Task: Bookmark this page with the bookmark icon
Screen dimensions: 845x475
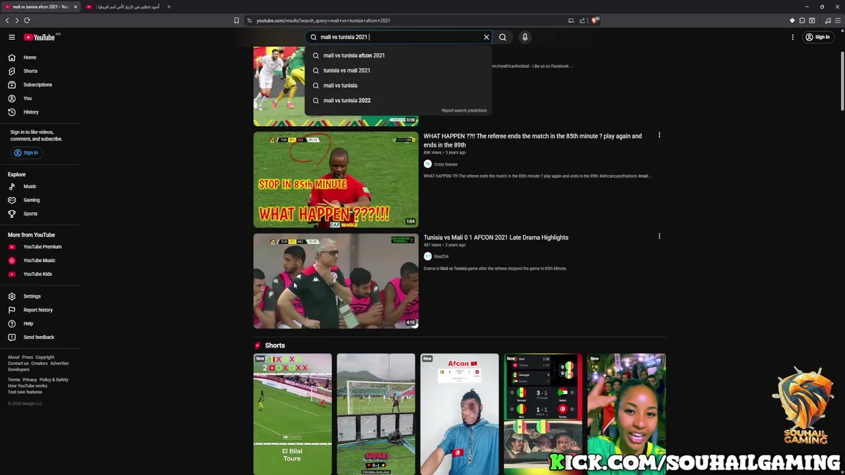Action: pyautogui.click(x=236, y=20)
